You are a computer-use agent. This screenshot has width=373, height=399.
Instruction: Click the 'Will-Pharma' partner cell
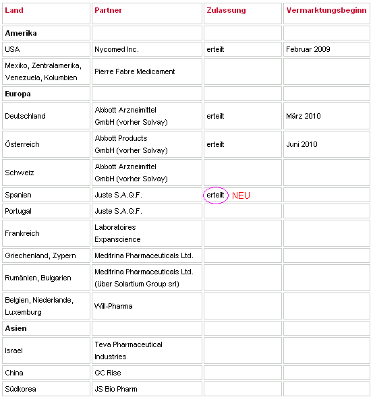point(147,306)
